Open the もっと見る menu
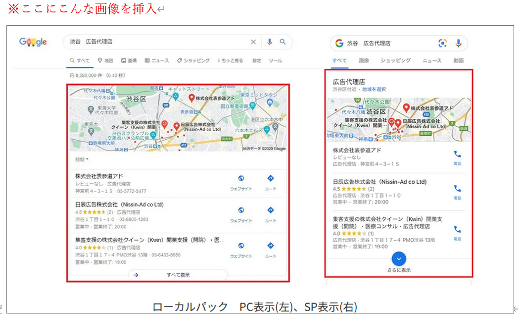518x314 pixels. [231, 61]
